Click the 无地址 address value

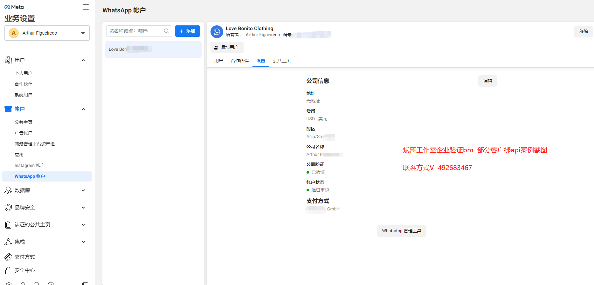(x=313, y=101)
